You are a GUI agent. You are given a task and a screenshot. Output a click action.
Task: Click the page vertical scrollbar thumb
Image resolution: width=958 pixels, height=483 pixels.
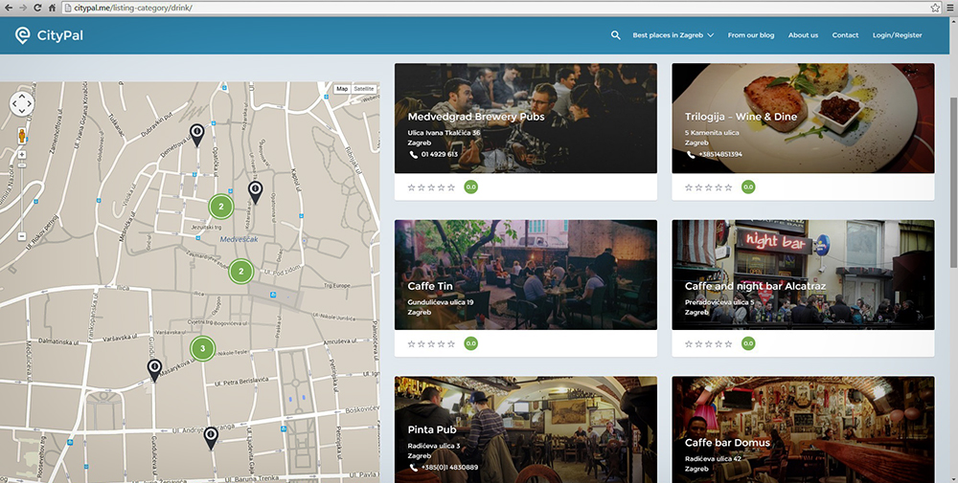click(953, 181)
